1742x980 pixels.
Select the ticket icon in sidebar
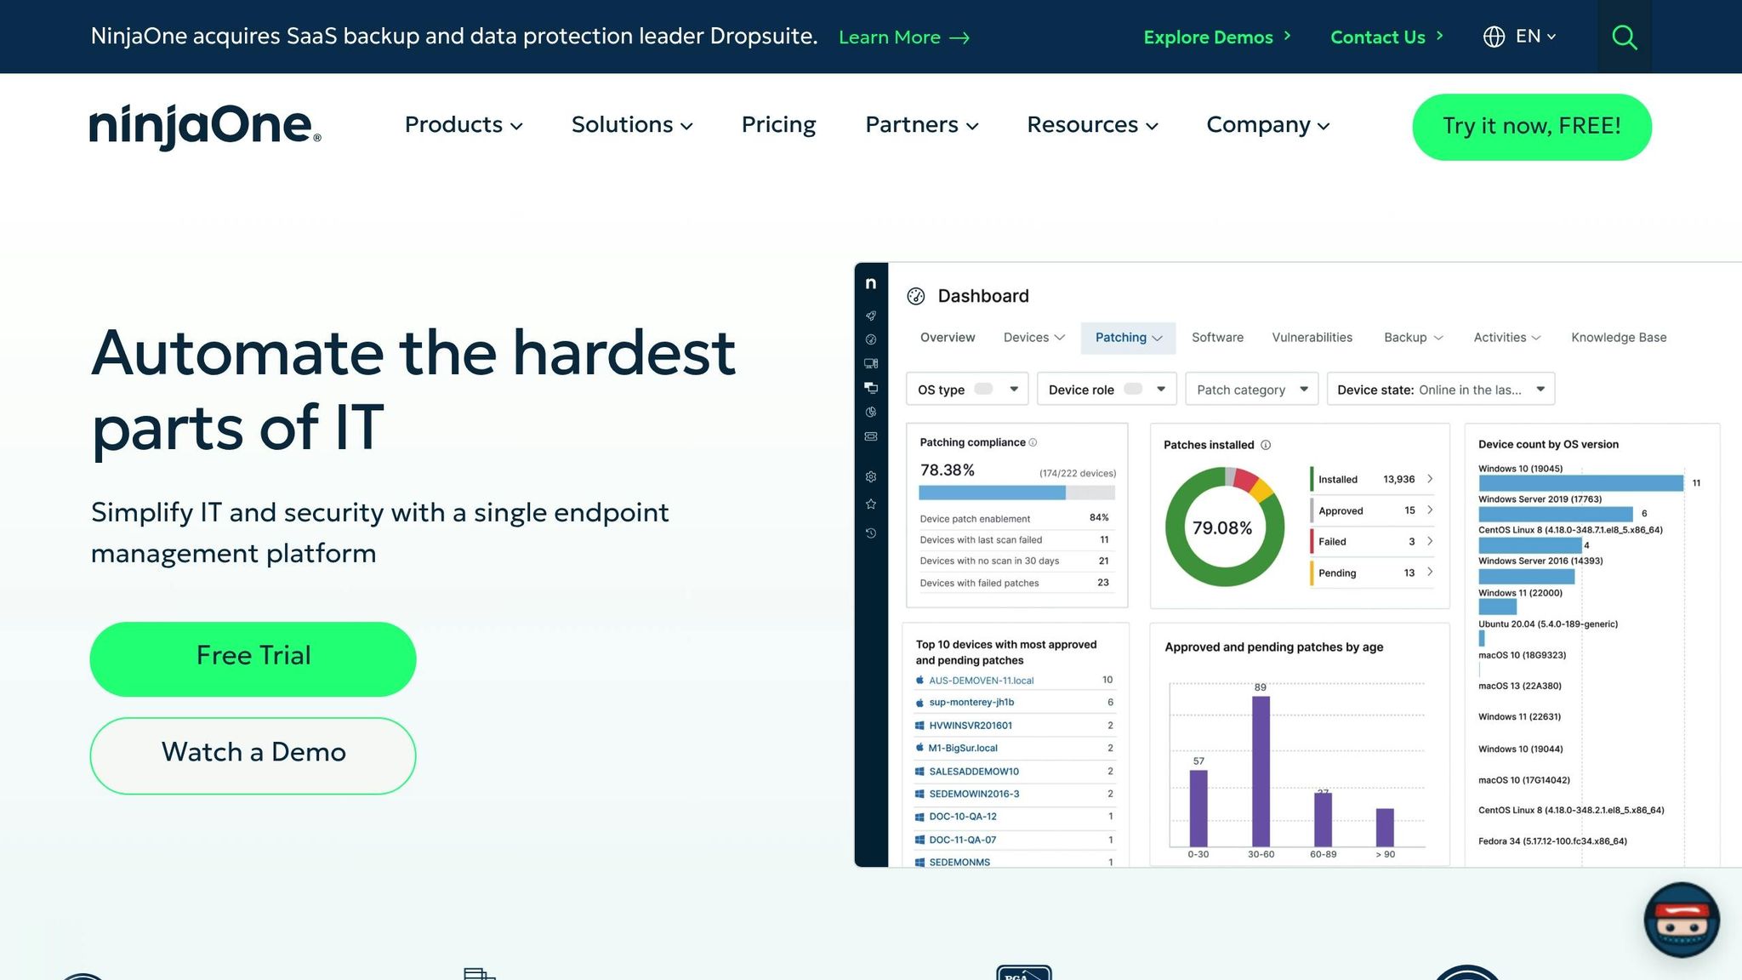(x=871, y=436)
